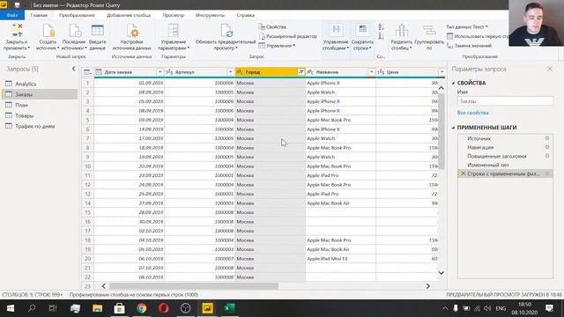Image resolution: width=564 pixels, height=317 pixels.
Task: Click Replace Values option
Action: point(469,46)
